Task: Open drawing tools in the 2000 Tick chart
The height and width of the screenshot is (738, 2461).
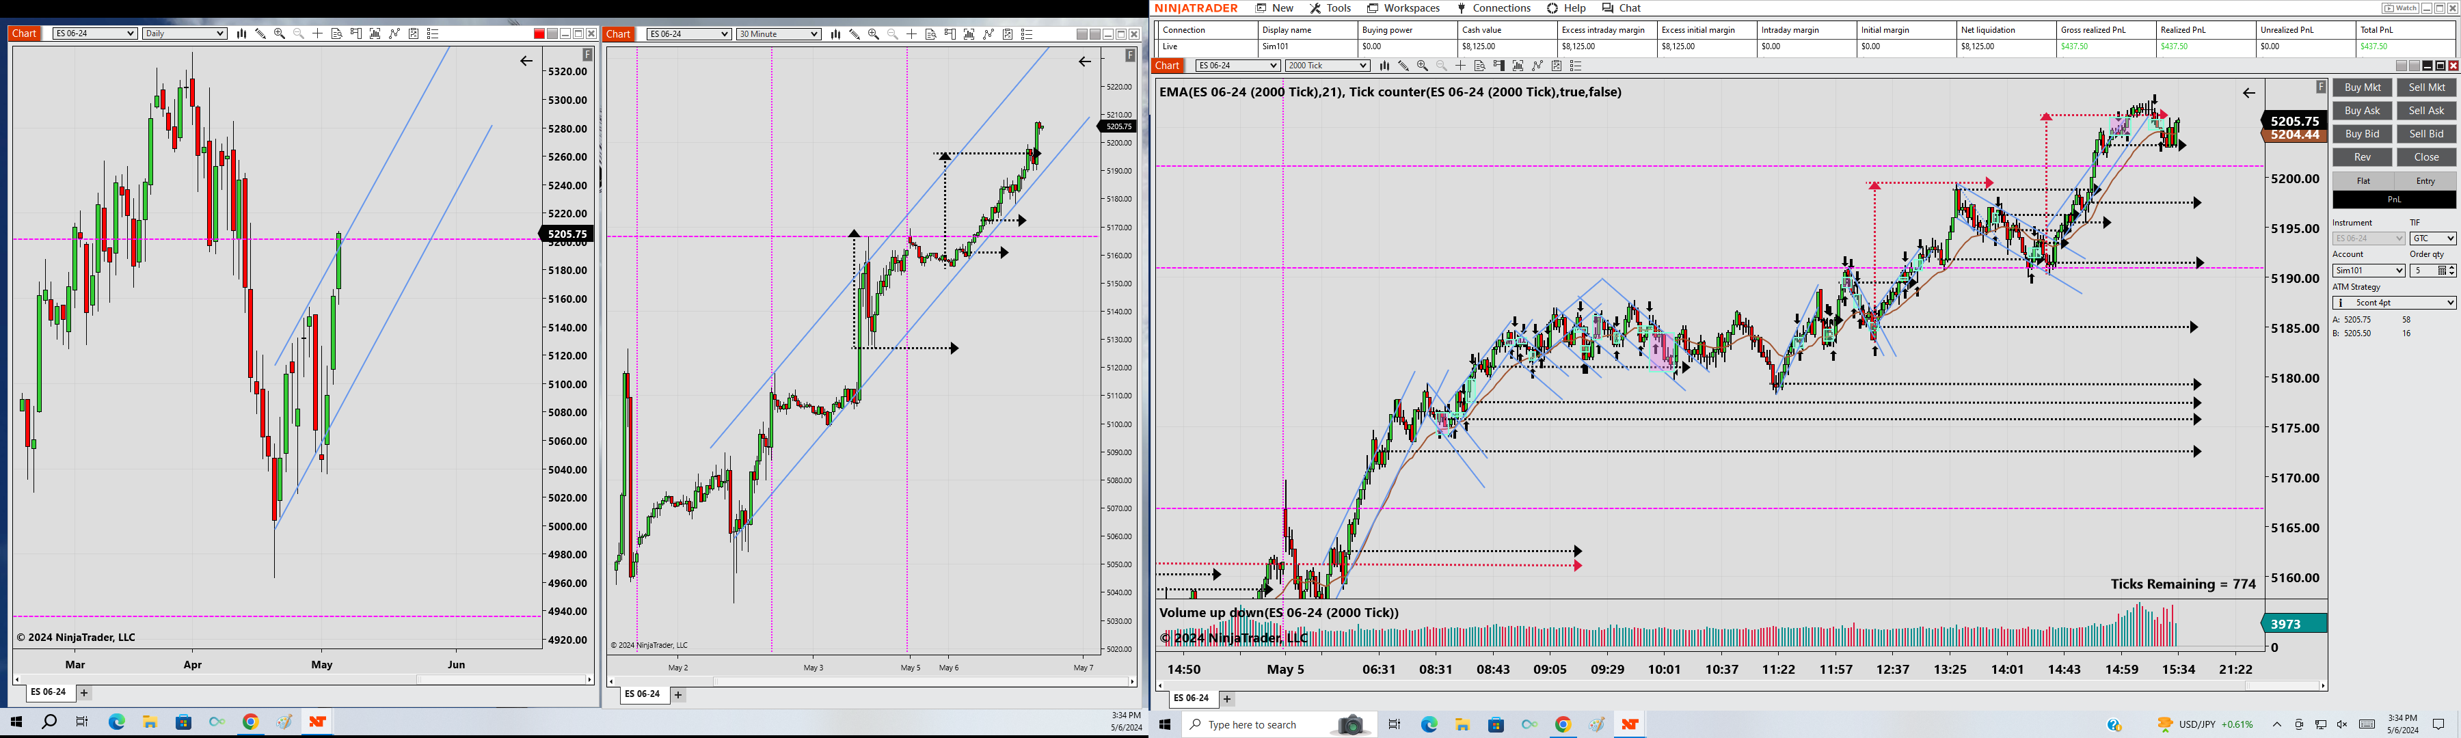Action: click(1403, 66)
